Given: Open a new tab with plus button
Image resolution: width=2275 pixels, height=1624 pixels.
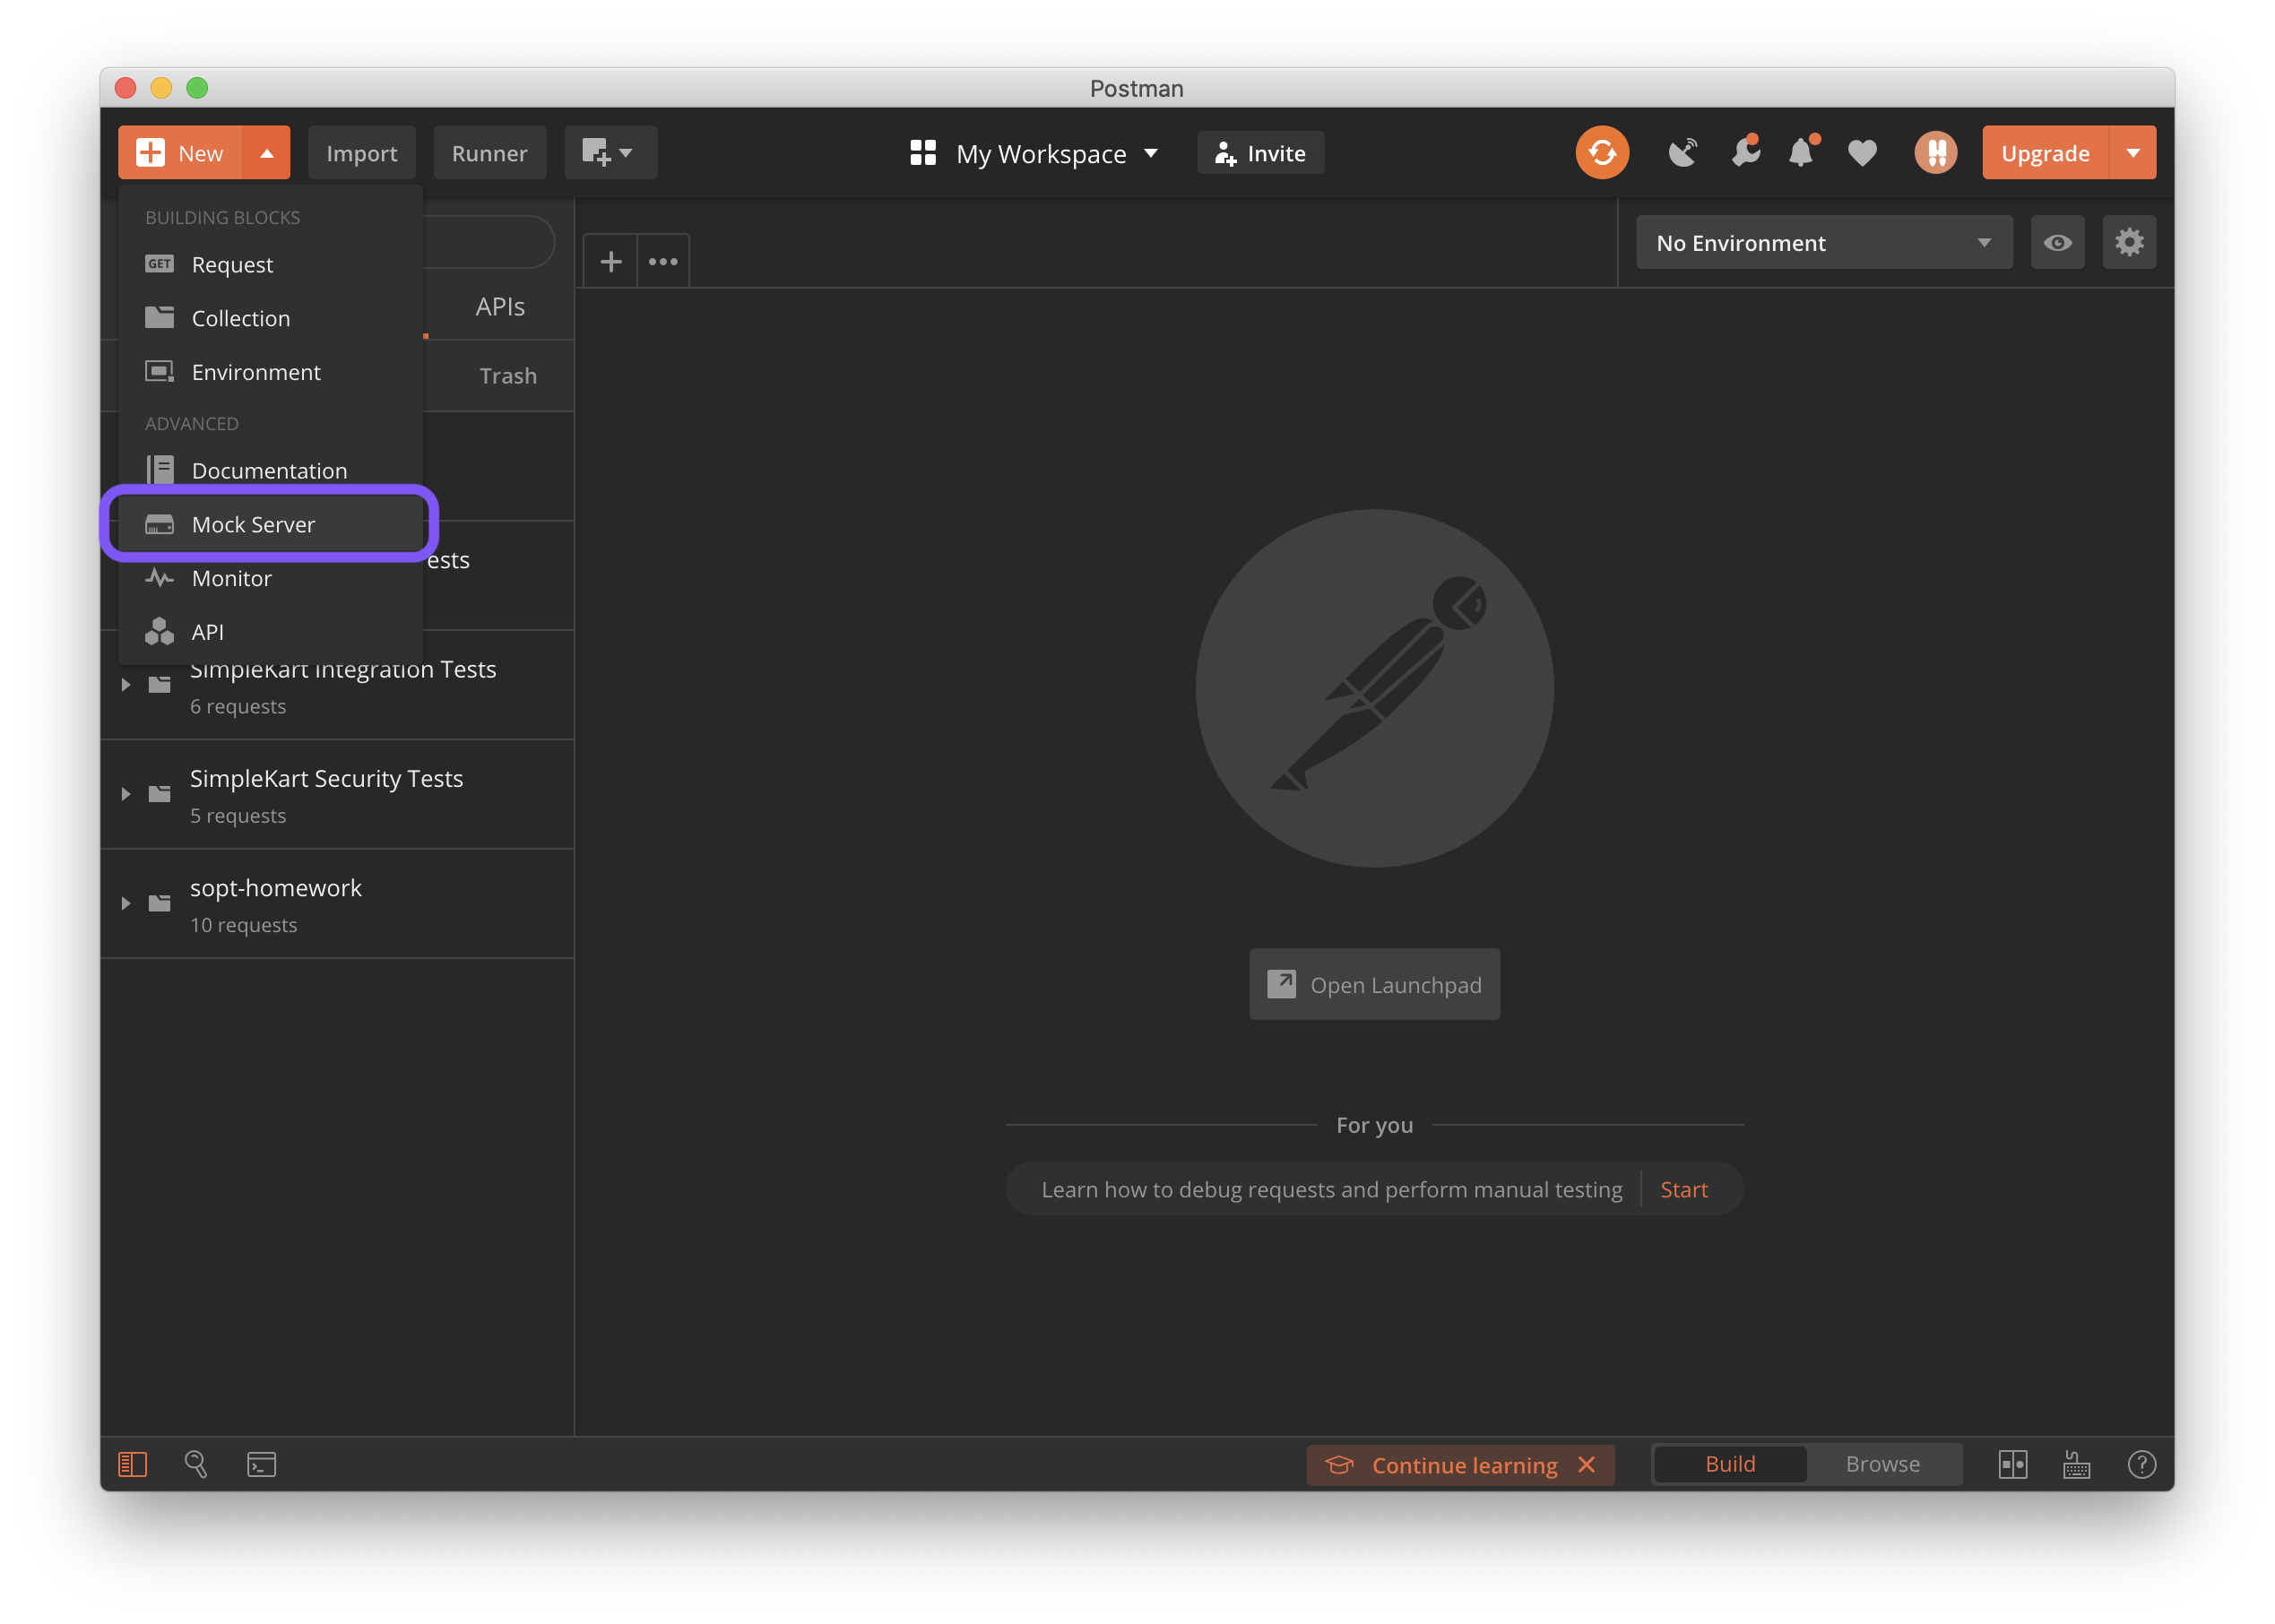Looking at the screenshot, I should point(610,262).
